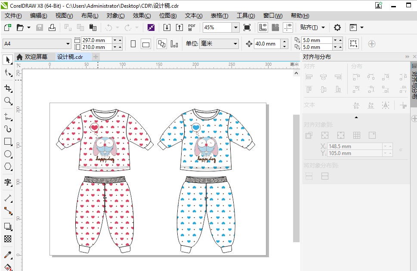The image size is (417, 271).
Task: Click the Import icon in toolbar
Action: click(167, 27)
